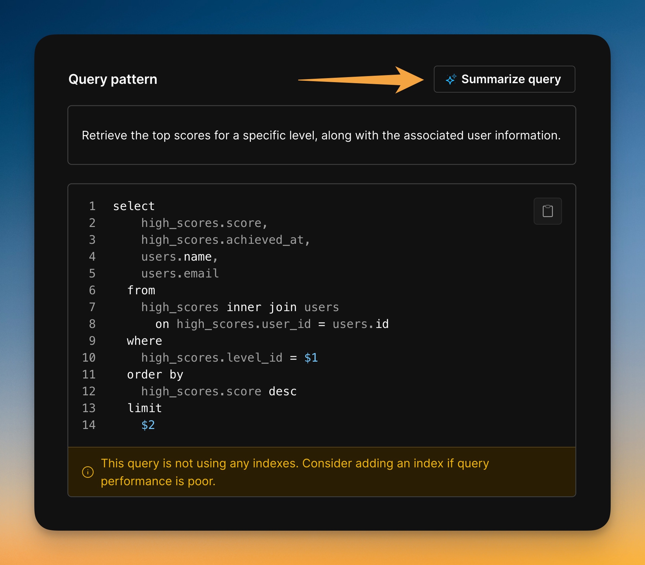Click users.email in the select list
Screen dimensions: 645x565
coord(180,273)
